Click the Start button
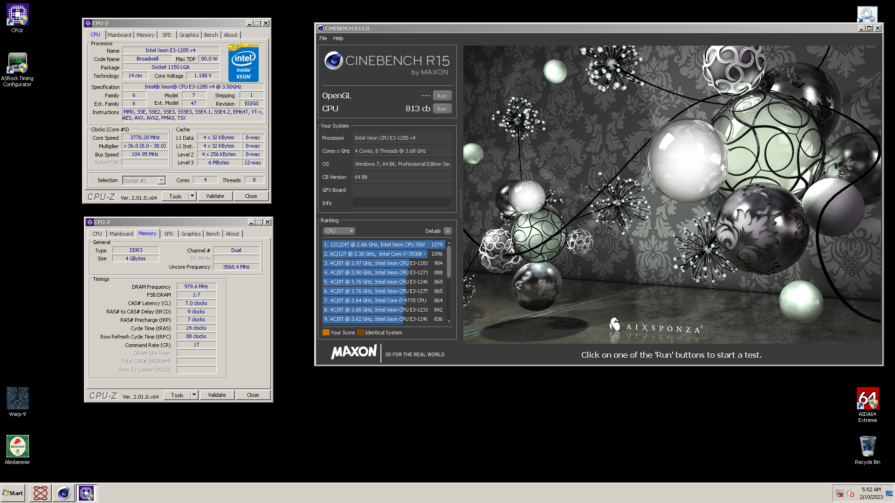 tap(13, 493)
